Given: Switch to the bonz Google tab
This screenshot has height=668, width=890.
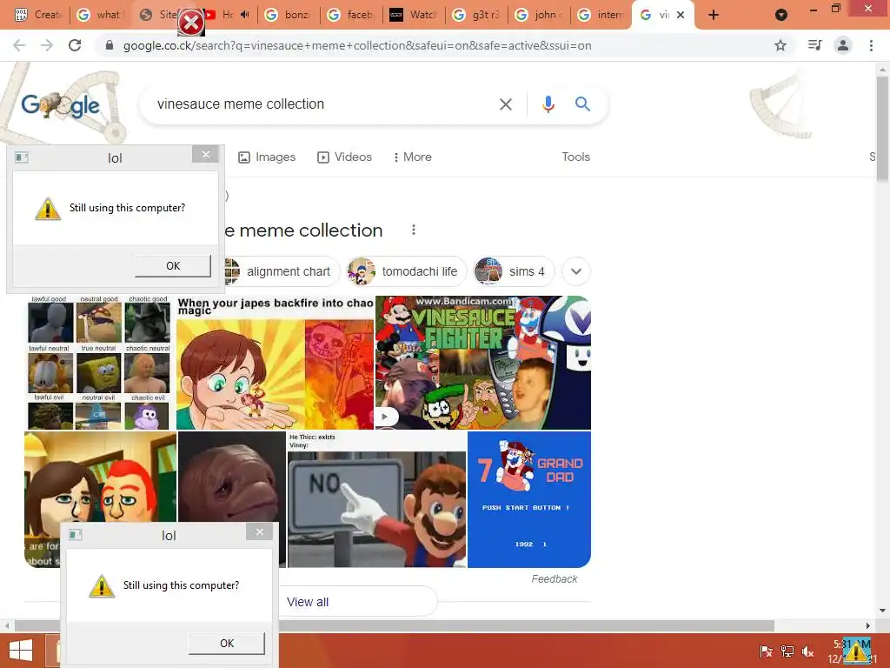Looking at the screenshot, I should (289, 15).
